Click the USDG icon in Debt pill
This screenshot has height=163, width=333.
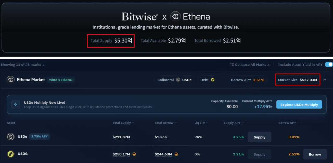213,80
